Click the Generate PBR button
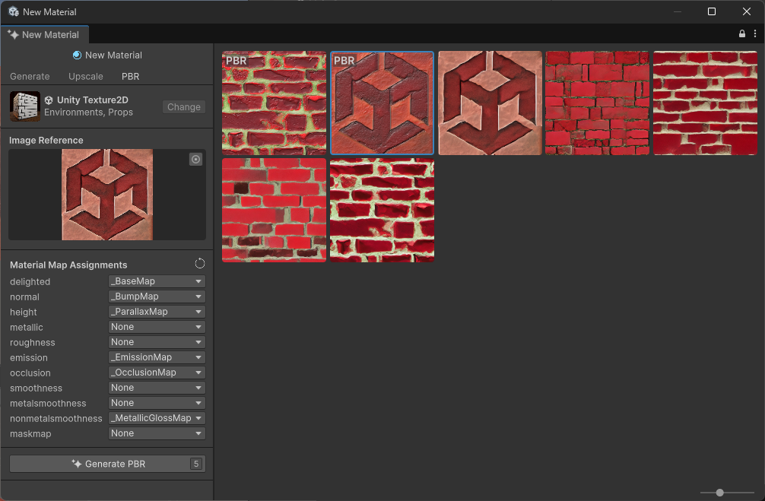The image size is (765, 501). 107,464
